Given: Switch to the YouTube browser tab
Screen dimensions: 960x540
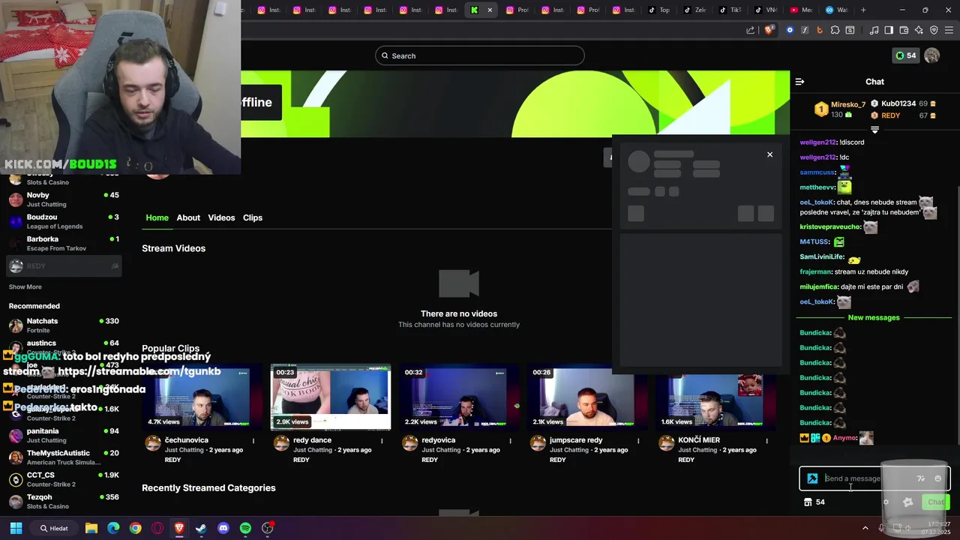Looking at the screenshot, I should tap(801, 10).
